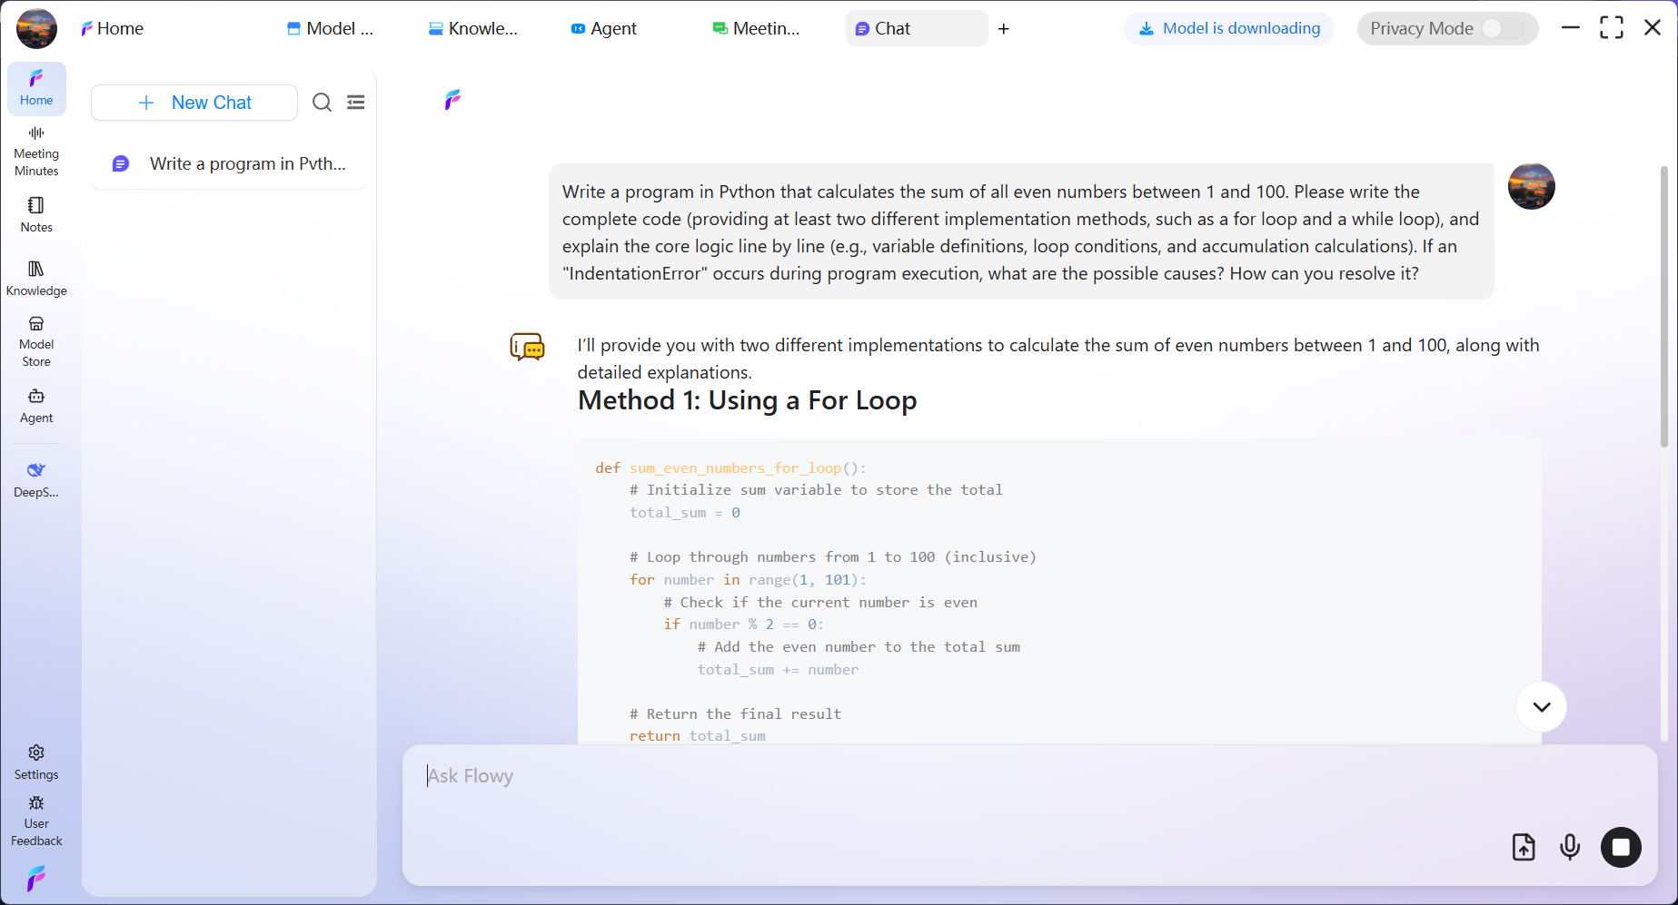Image resolution: width=1678 pixels, height=905 pixels.
Task: Open chat search with magnifier icon
Action: [x=322, y=102]
